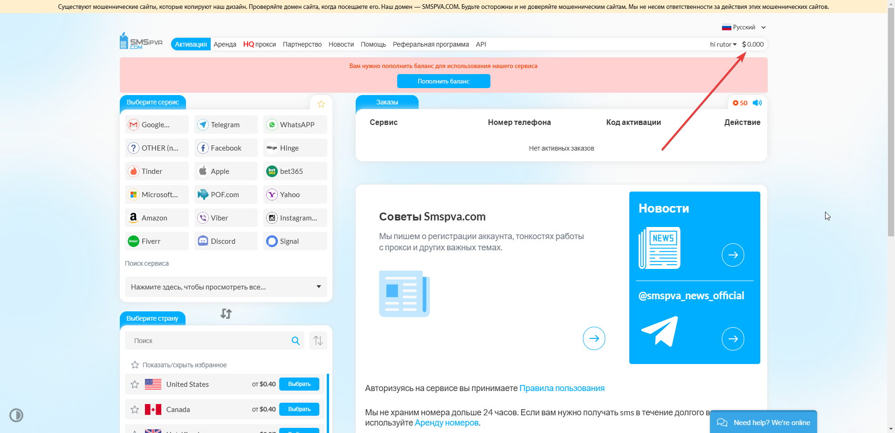Expand the all-services search dropdown
The image size is (895, 433).
[x=226, y=287]
